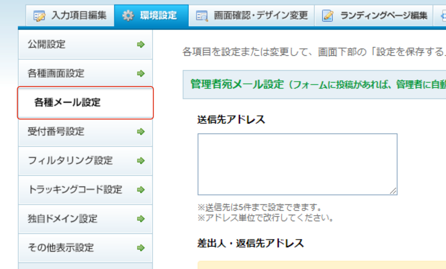Click the green arrow beside 公開設定
Image resolution: width=446 pixels, height=269 pixels.
[x=141, y=44]
